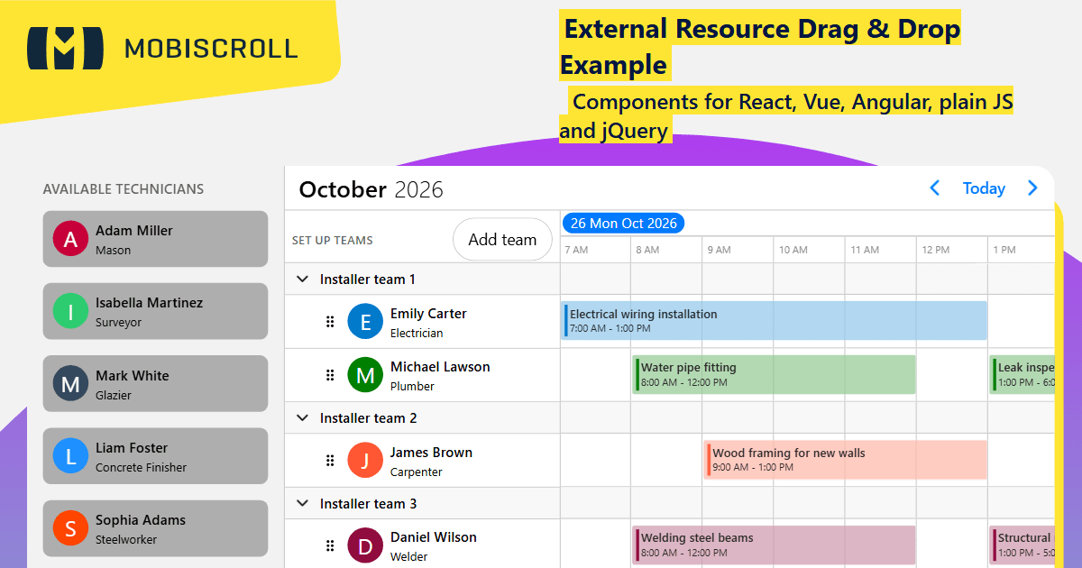Collapse Installer team 3
This screenshot has width=1082, height=568.
(x=303, y=504)
